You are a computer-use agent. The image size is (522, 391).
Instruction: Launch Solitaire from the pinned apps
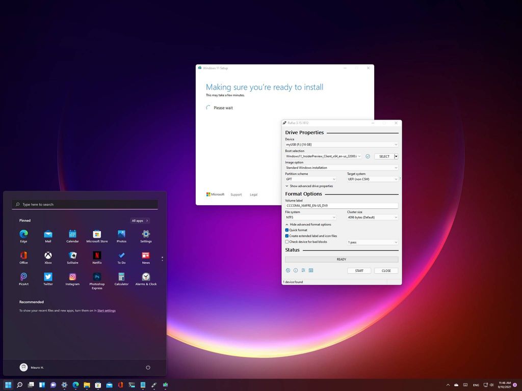coord(72,256)
